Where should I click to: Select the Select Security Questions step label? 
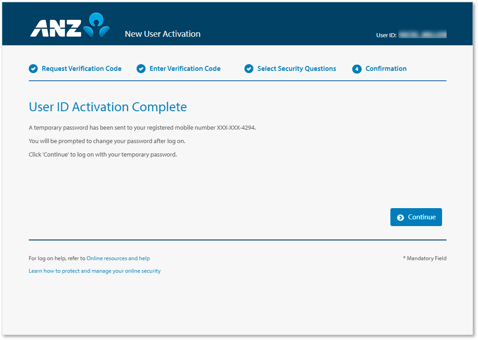(x=297, y=69)
